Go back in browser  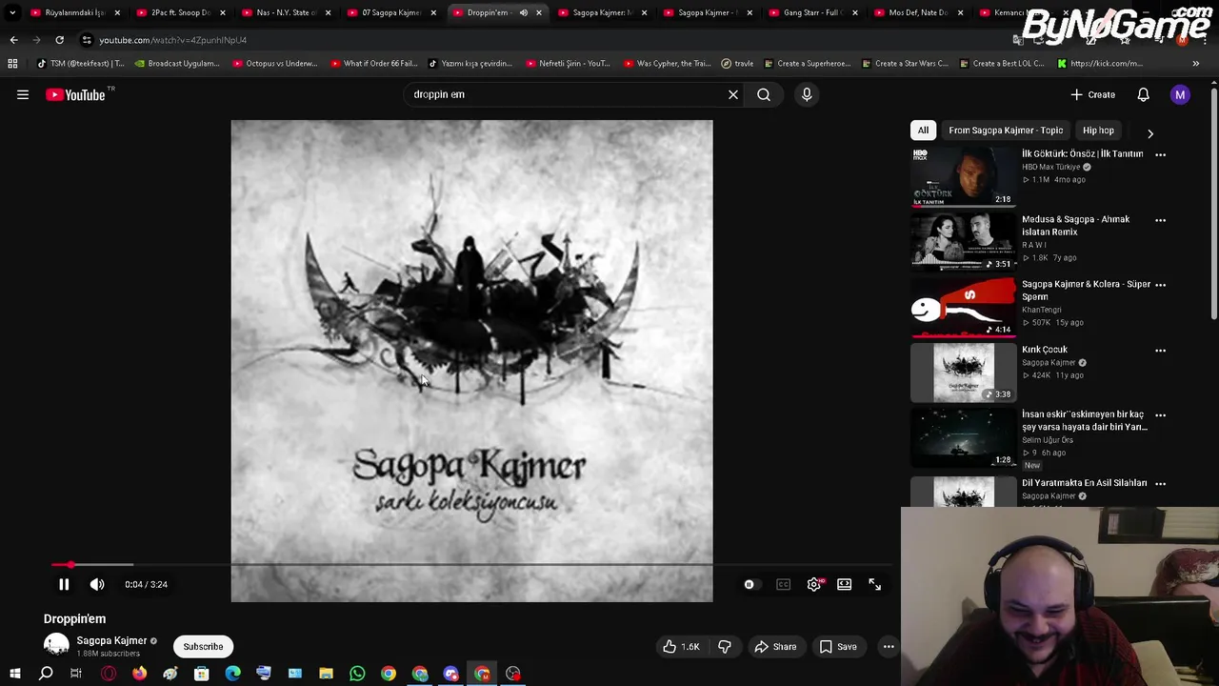[x=13, y=40]
